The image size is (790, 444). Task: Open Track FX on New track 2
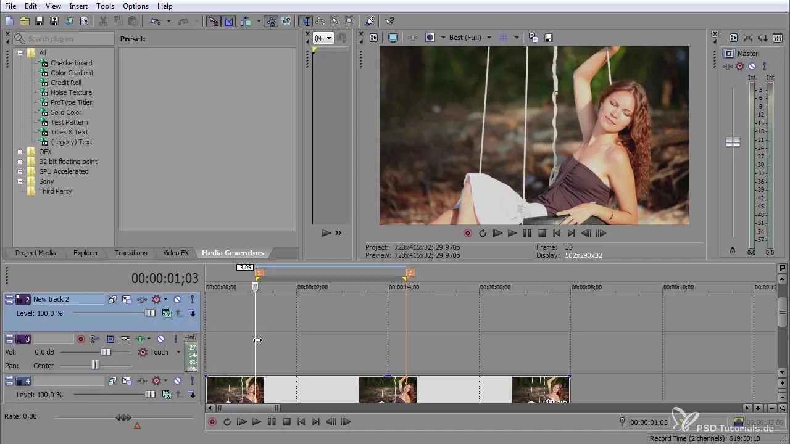[141, 299]
